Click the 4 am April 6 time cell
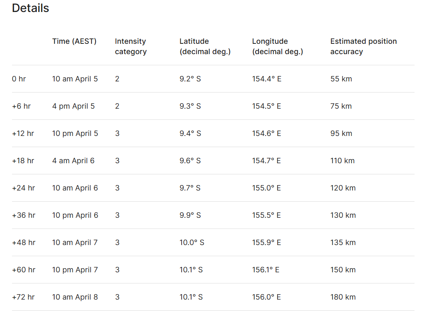 tap(73, 161)
